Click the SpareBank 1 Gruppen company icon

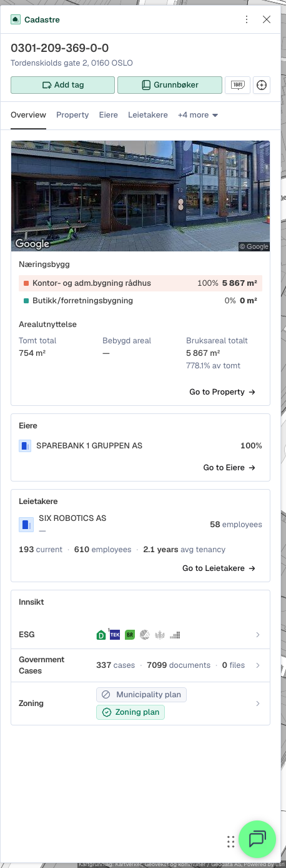[25, 446]
